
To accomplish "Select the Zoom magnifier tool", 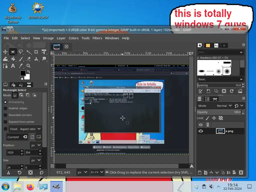I will point(28,66).
